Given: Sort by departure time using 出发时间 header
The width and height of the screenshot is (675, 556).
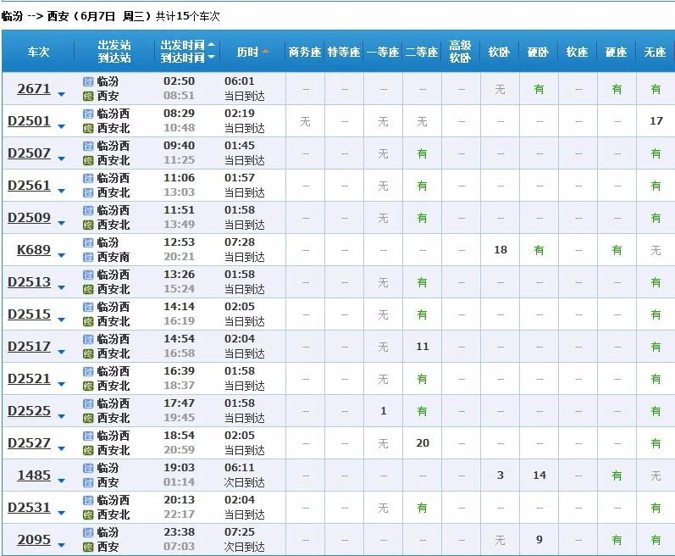Looking at the screenshot, I should pos(188,45).
